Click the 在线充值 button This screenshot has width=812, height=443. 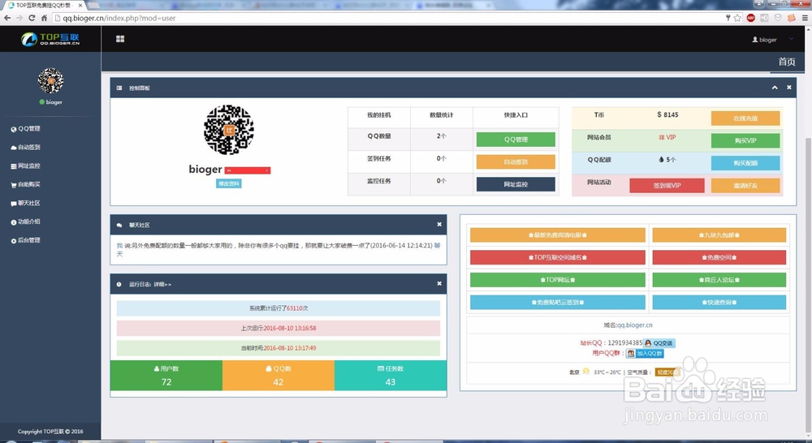pyautogui.click(x=745, y=118)
